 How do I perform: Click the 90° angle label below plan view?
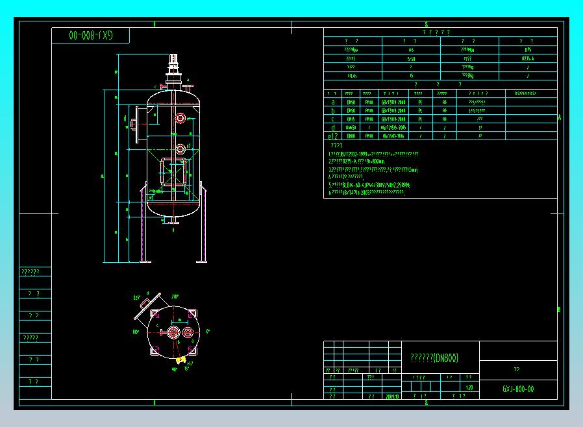pyautogui.click(x=175, y=370)
